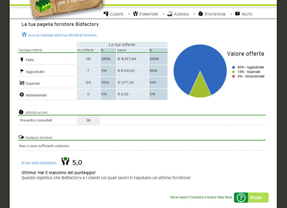Viewport: 287px width, 208px height.
Task: Click the '14% - Superate' legend label
Action: [249, 72]
